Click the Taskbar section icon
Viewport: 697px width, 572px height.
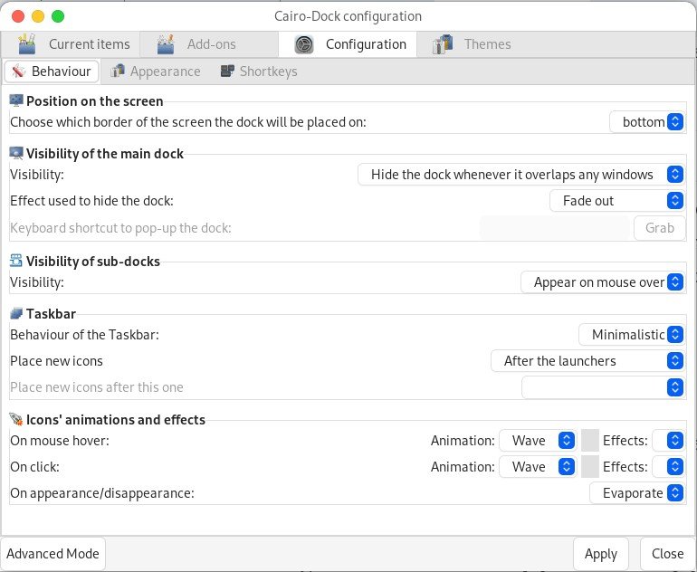pos(16,313)
